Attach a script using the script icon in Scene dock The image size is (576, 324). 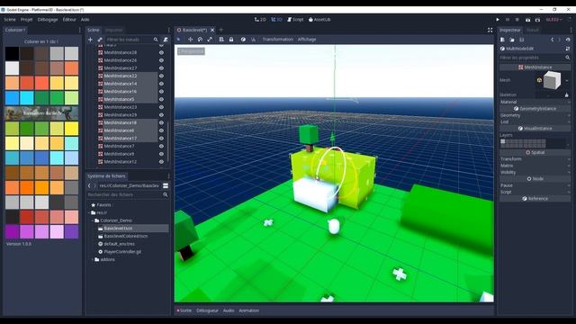pyautogui.click(x=166, y=40)
